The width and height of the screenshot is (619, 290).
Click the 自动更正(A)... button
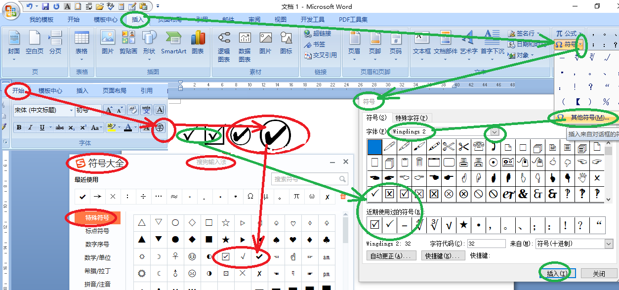[x=392, y=256]
